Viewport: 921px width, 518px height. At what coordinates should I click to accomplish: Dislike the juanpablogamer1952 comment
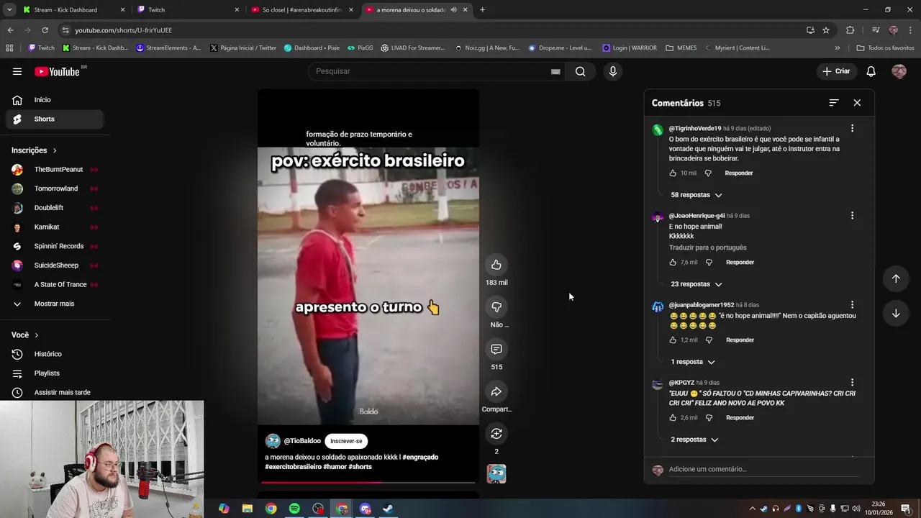pos(709,340)
